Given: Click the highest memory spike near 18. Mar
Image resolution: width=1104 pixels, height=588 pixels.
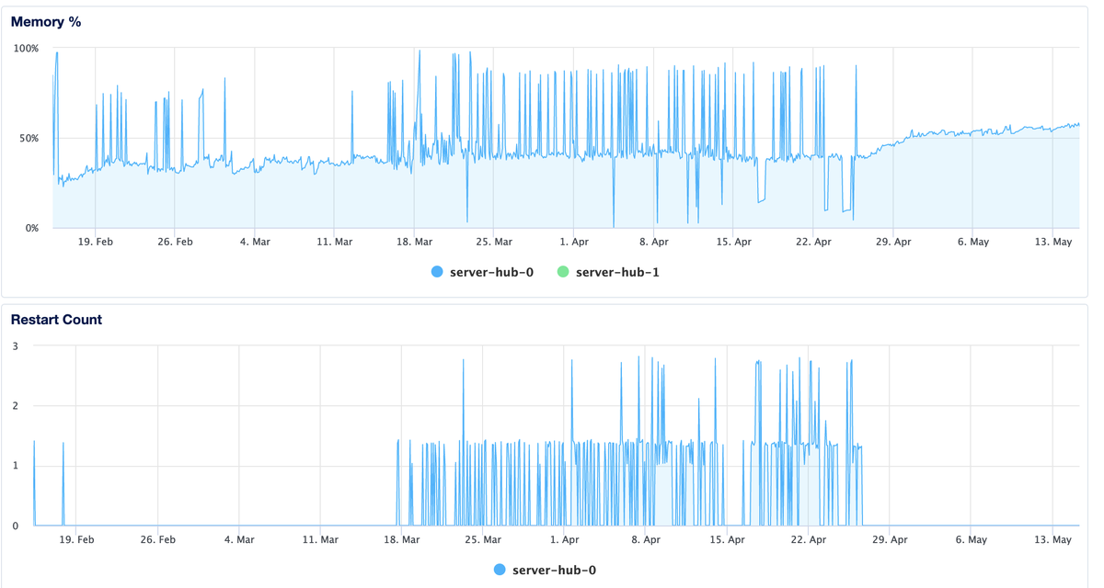Looking at the screenshot, I should [x=418, y=51].
